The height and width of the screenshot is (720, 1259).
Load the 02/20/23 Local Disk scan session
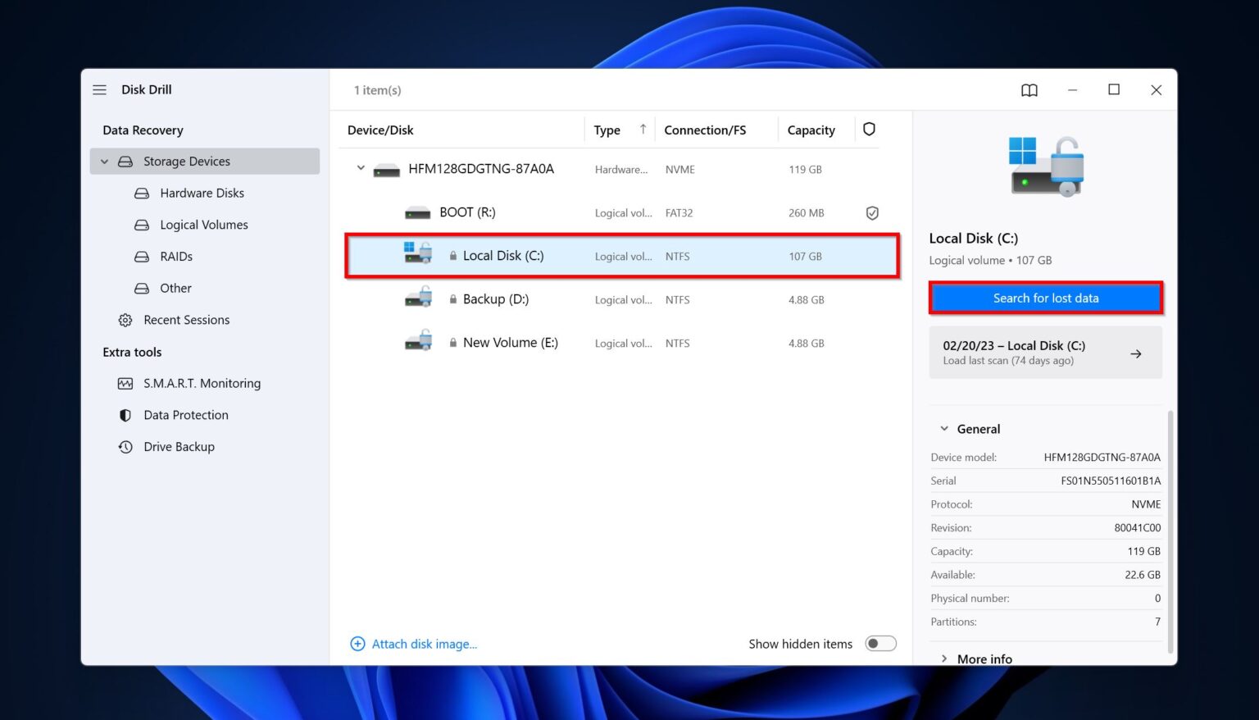[1046, 352]
